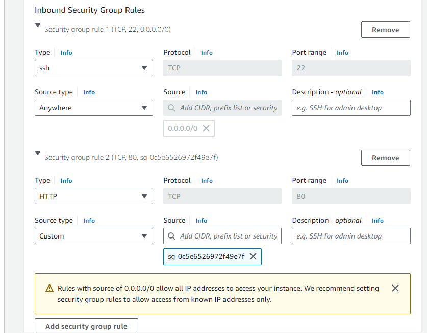Open Info link next to rule 1 Port range
This screenshot has width=427, height=333.
click(x=342, y=53)
